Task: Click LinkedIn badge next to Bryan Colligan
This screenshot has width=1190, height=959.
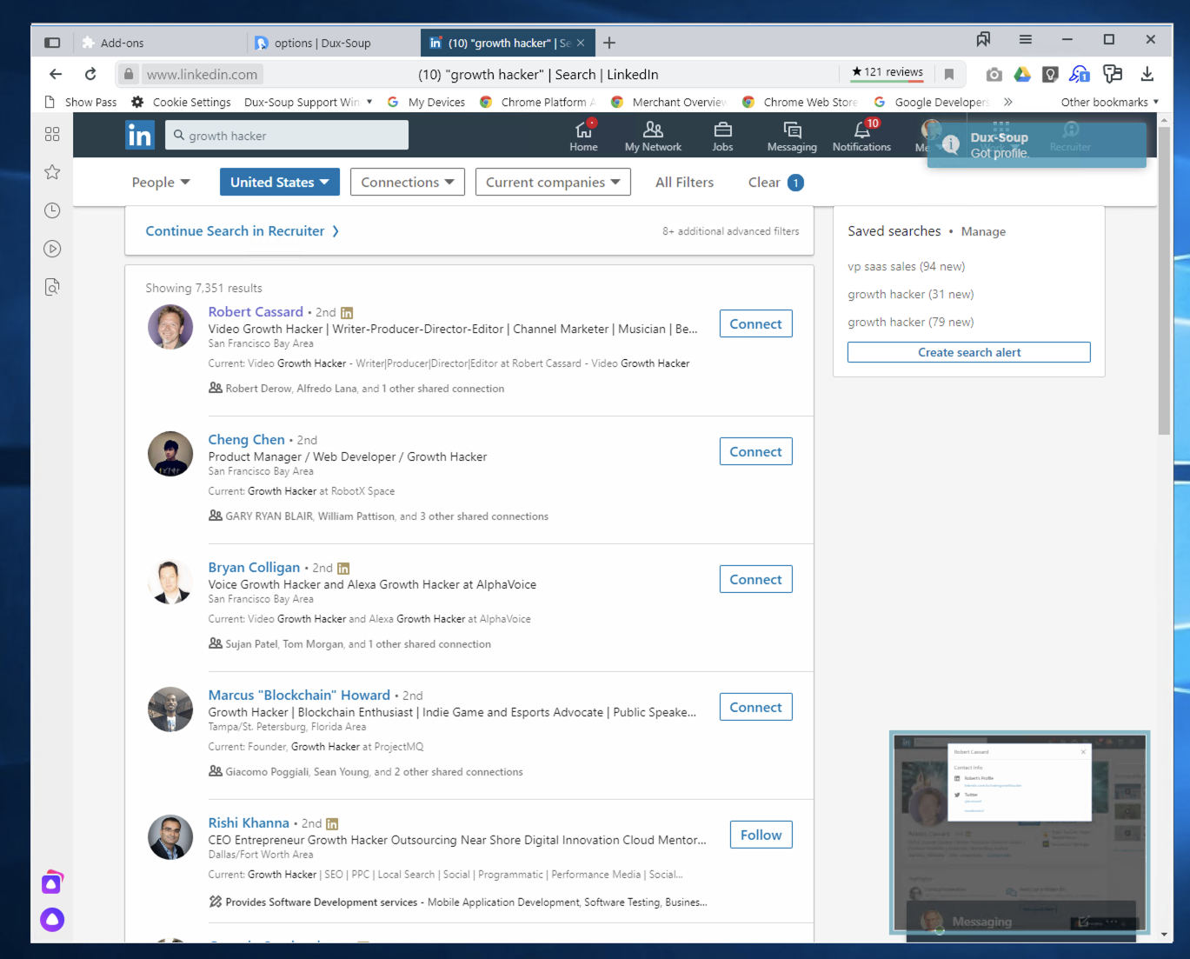Action: pyautogui.click(x=343, y=569)
